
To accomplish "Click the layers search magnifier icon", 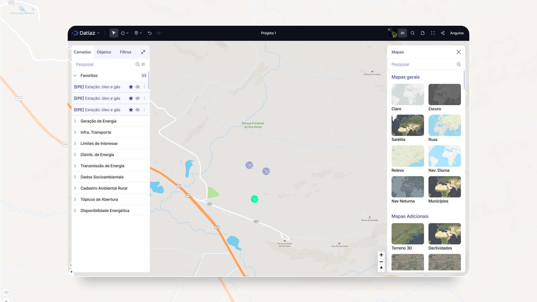I will coord(137,64).
